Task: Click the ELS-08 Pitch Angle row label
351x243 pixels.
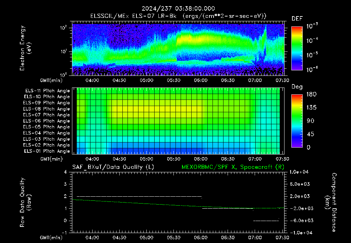Action: pyautogui.click(x=46, y=109)
